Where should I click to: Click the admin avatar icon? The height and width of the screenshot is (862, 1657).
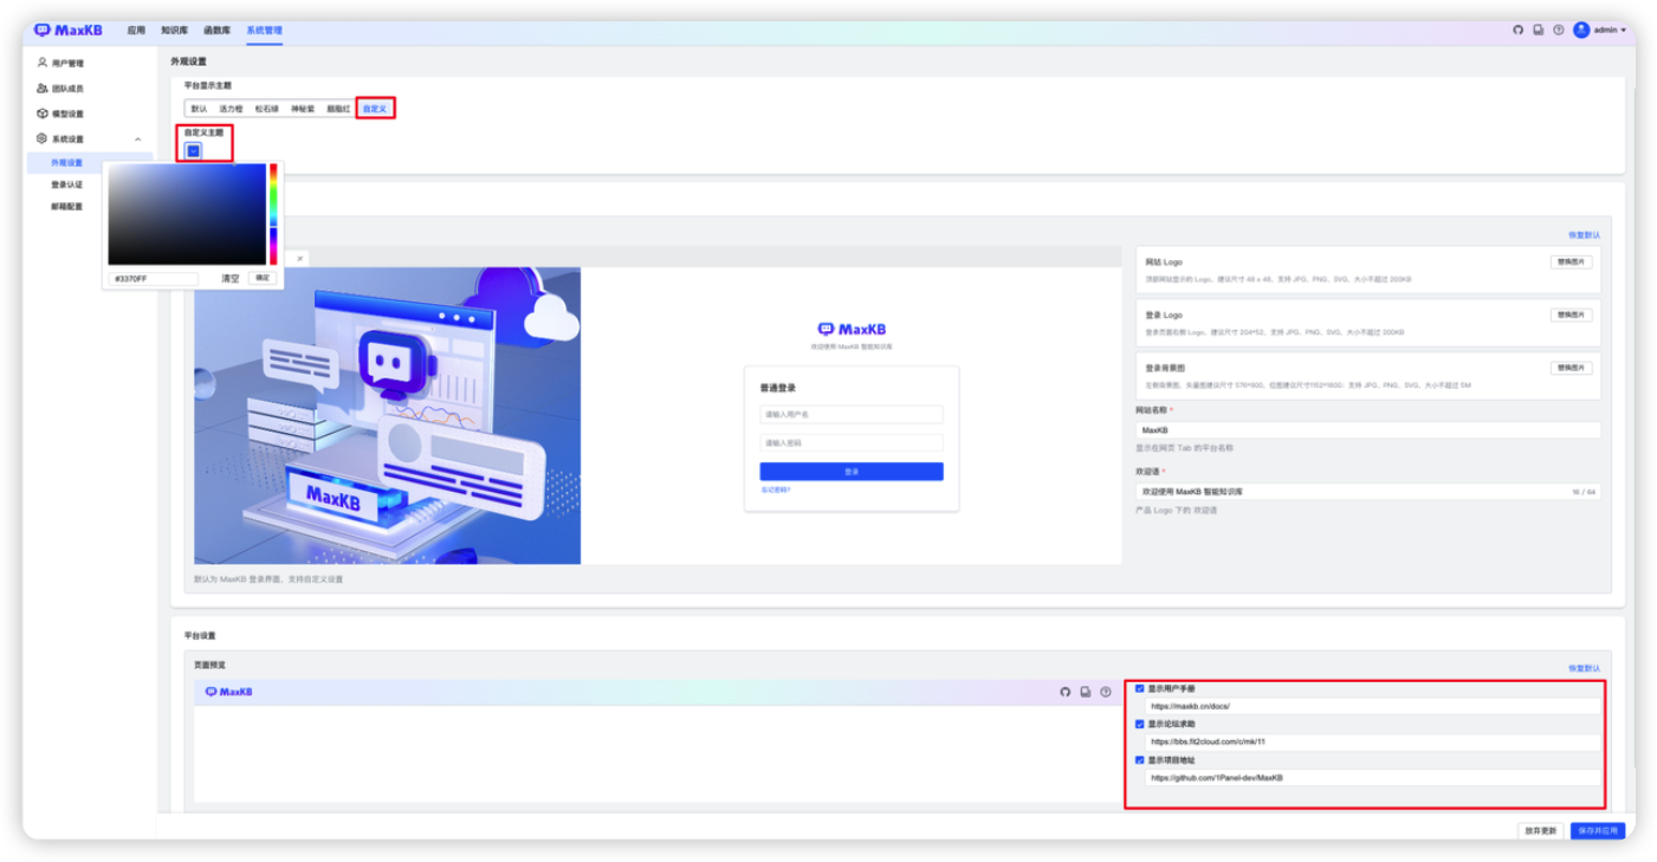click(1581, 30)
